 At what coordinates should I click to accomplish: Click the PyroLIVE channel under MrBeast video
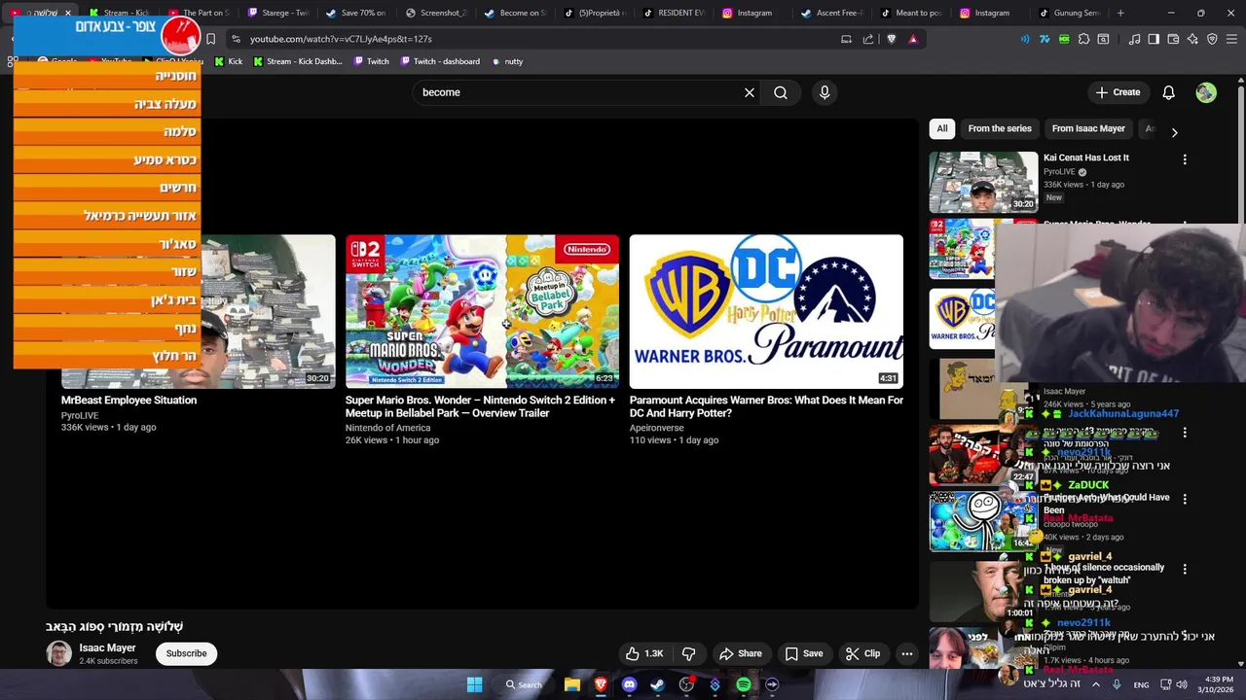(80, 415)
